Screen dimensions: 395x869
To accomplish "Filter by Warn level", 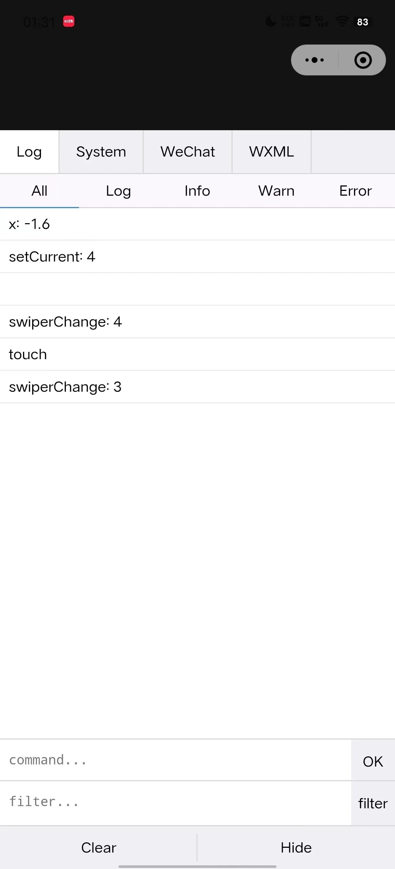I will click(276, 191).
